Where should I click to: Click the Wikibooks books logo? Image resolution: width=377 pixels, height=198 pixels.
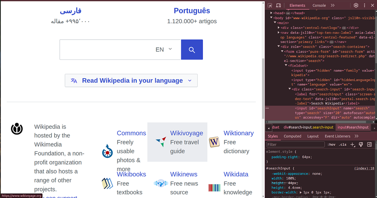coord(107,183)
